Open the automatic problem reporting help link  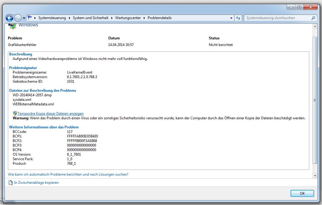(68, 174)
